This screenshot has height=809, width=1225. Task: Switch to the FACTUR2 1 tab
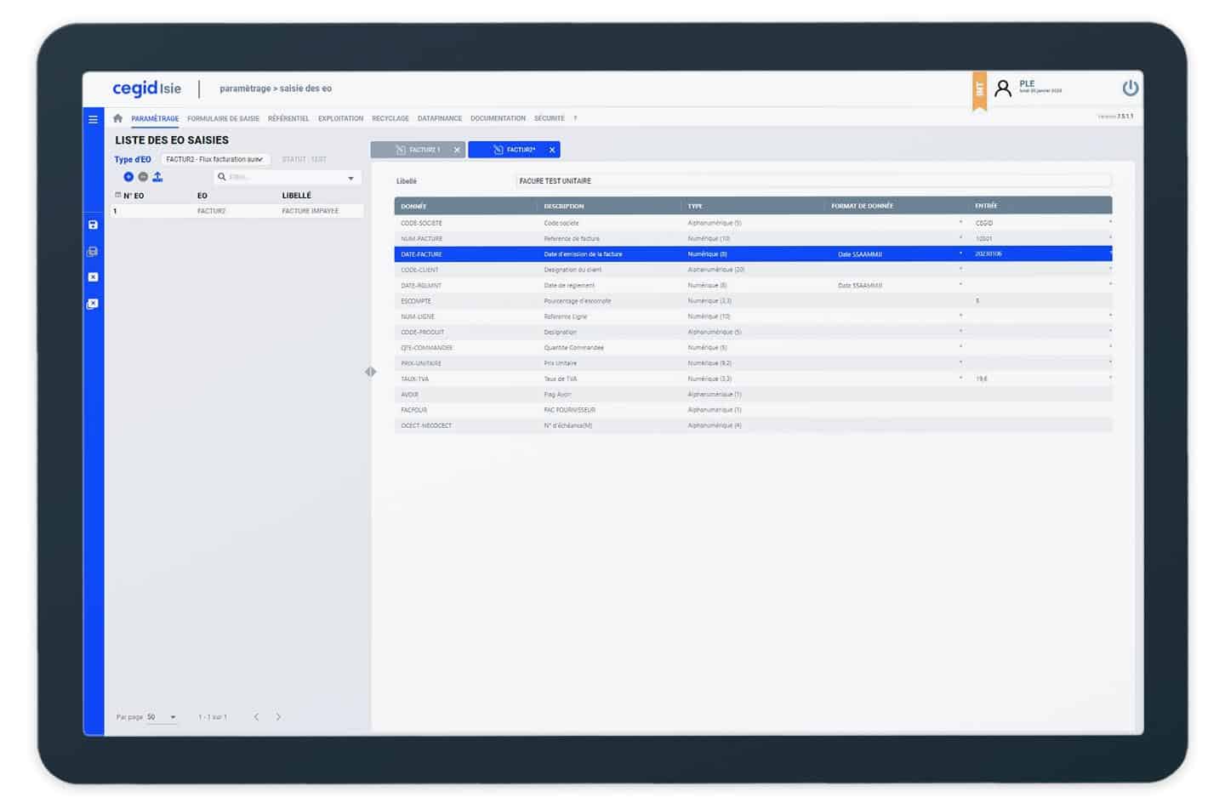[x=419, y=150]
